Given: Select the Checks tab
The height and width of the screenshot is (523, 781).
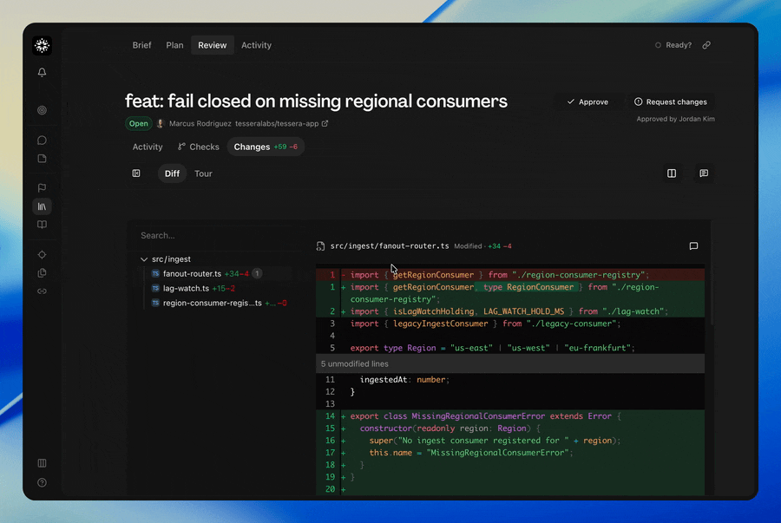Looking at the screenshot, I should (198, 147).
